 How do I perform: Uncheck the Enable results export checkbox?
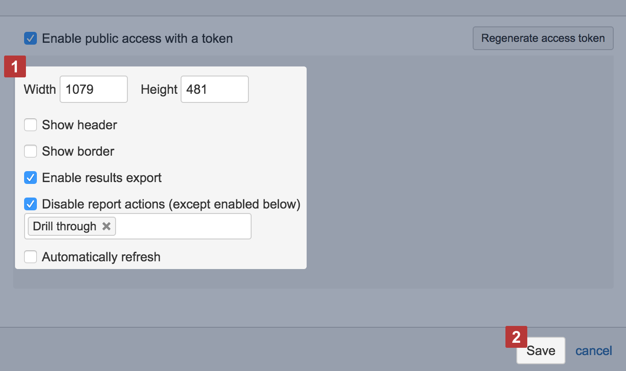(30, 178)
